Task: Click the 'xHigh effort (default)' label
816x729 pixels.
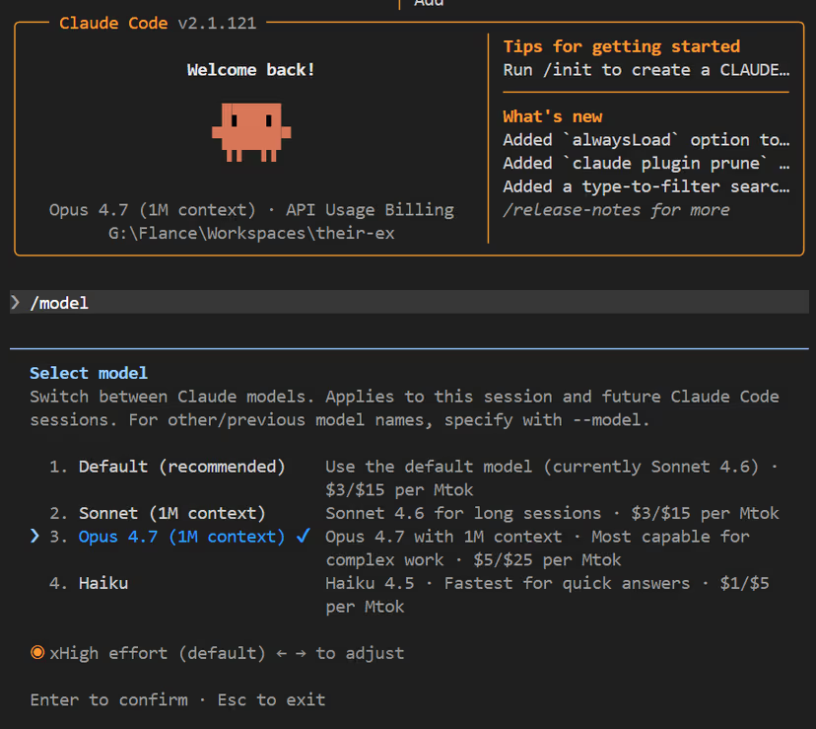Action: point(157,653)
